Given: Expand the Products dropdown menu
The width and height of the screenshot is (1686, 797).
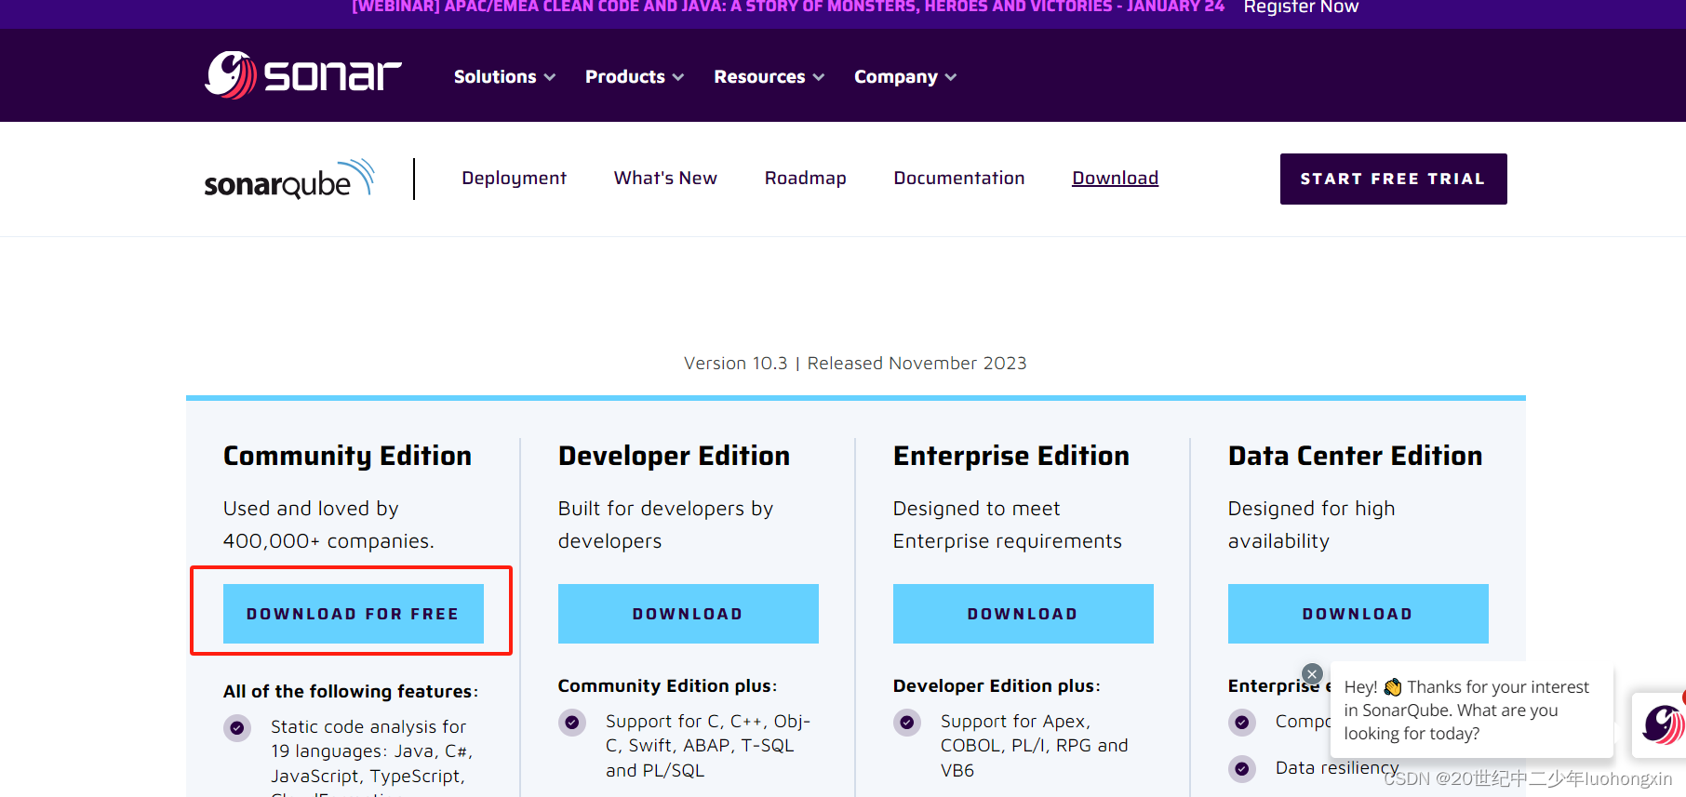Looking at the screenshot, I should [x=635, y=77].
